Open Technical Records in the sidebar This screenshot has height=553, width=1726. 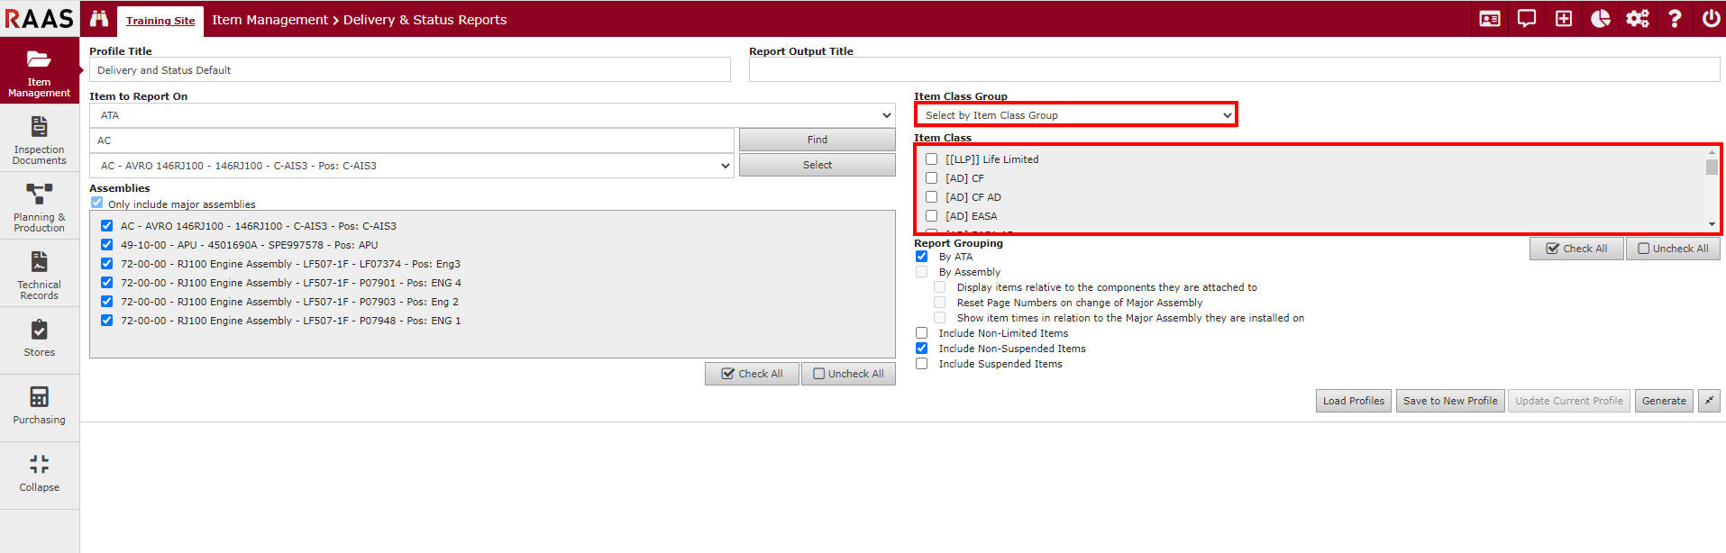40,275
